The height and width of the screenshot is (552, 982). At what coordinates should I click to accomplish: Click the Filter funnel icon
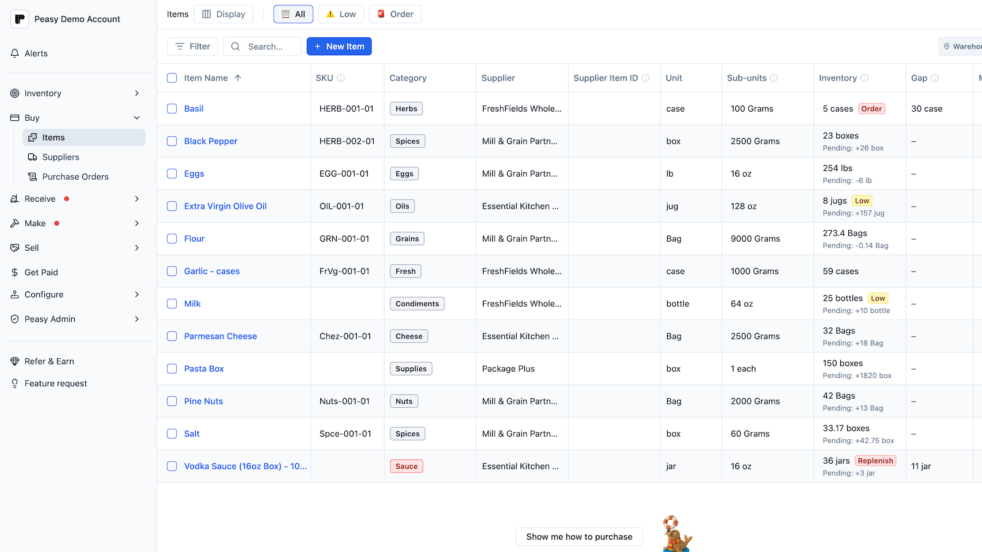[x=179, y=46]
